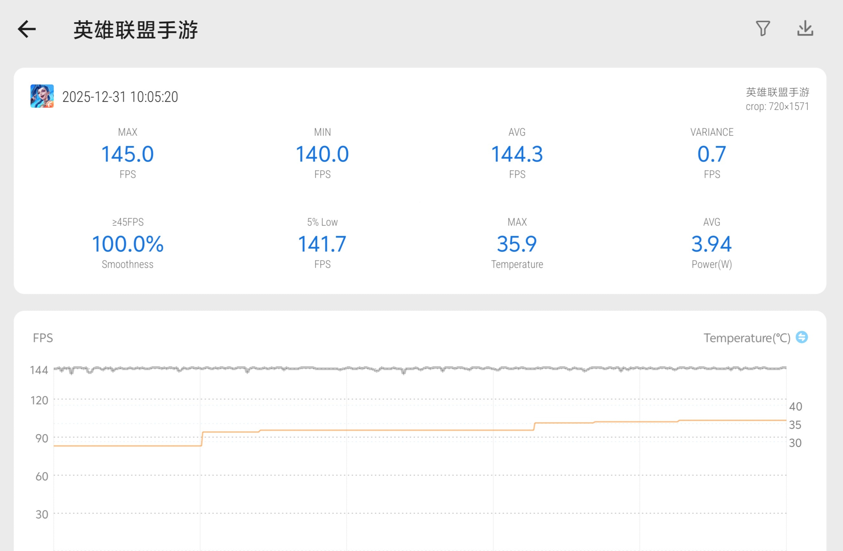Tap the League of Legends game icon

click(x=42, y=96)
